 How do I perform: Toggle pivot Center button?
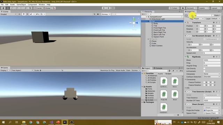coord(38,8)
